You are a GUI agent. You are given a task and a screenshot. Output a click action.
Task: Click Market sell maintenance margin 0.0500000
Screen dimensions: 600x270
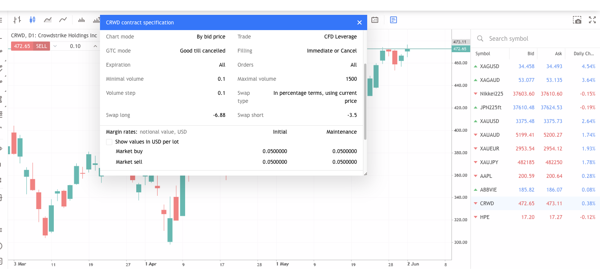pyautogui.click(x=345, y=162)
